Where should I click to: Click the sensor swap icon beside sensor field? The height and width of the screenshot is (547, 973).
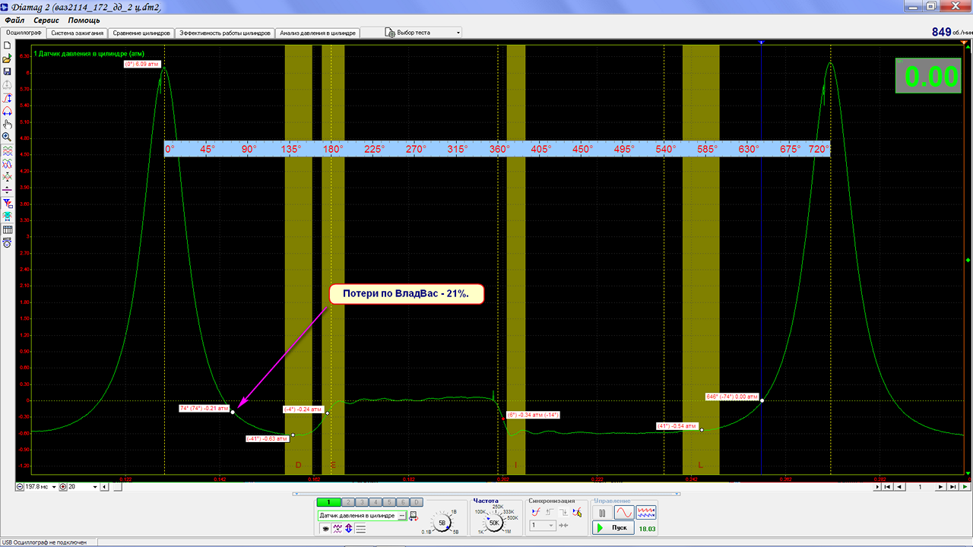pyautogui.click(x=414, y=516)
